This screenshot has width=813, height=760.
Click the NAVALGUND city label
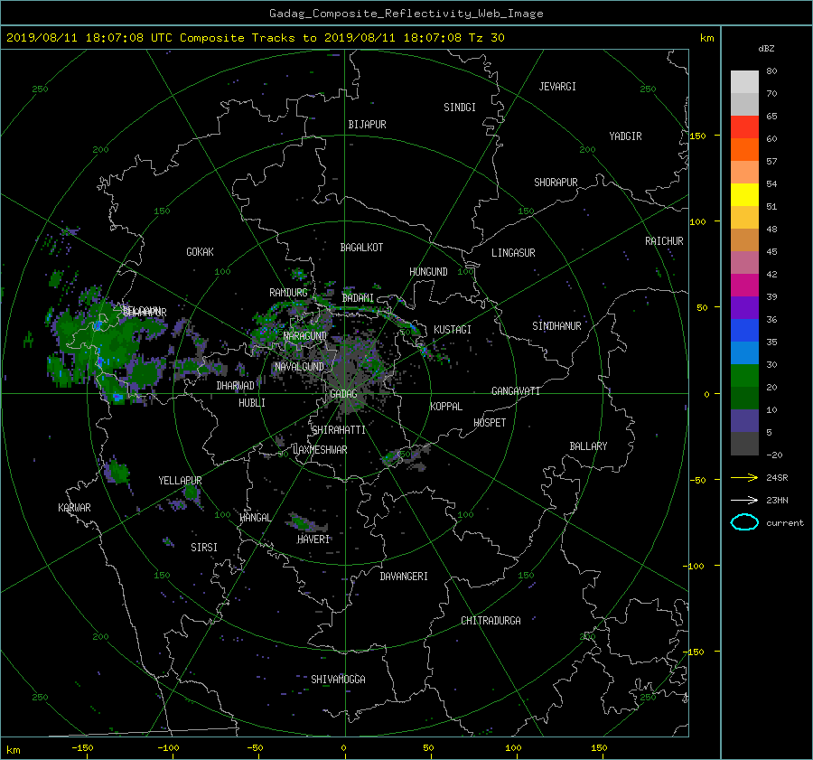pyautogui.click(x=299, y=367)
